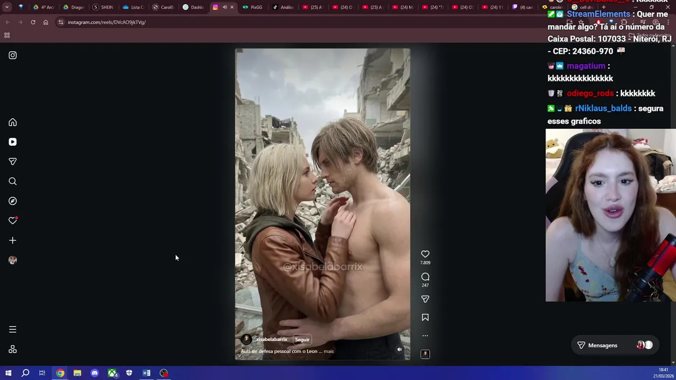The image size is (676, 380).
Task: Click Seguir to follow xisabelabarrix
Action: pos(302,340)
